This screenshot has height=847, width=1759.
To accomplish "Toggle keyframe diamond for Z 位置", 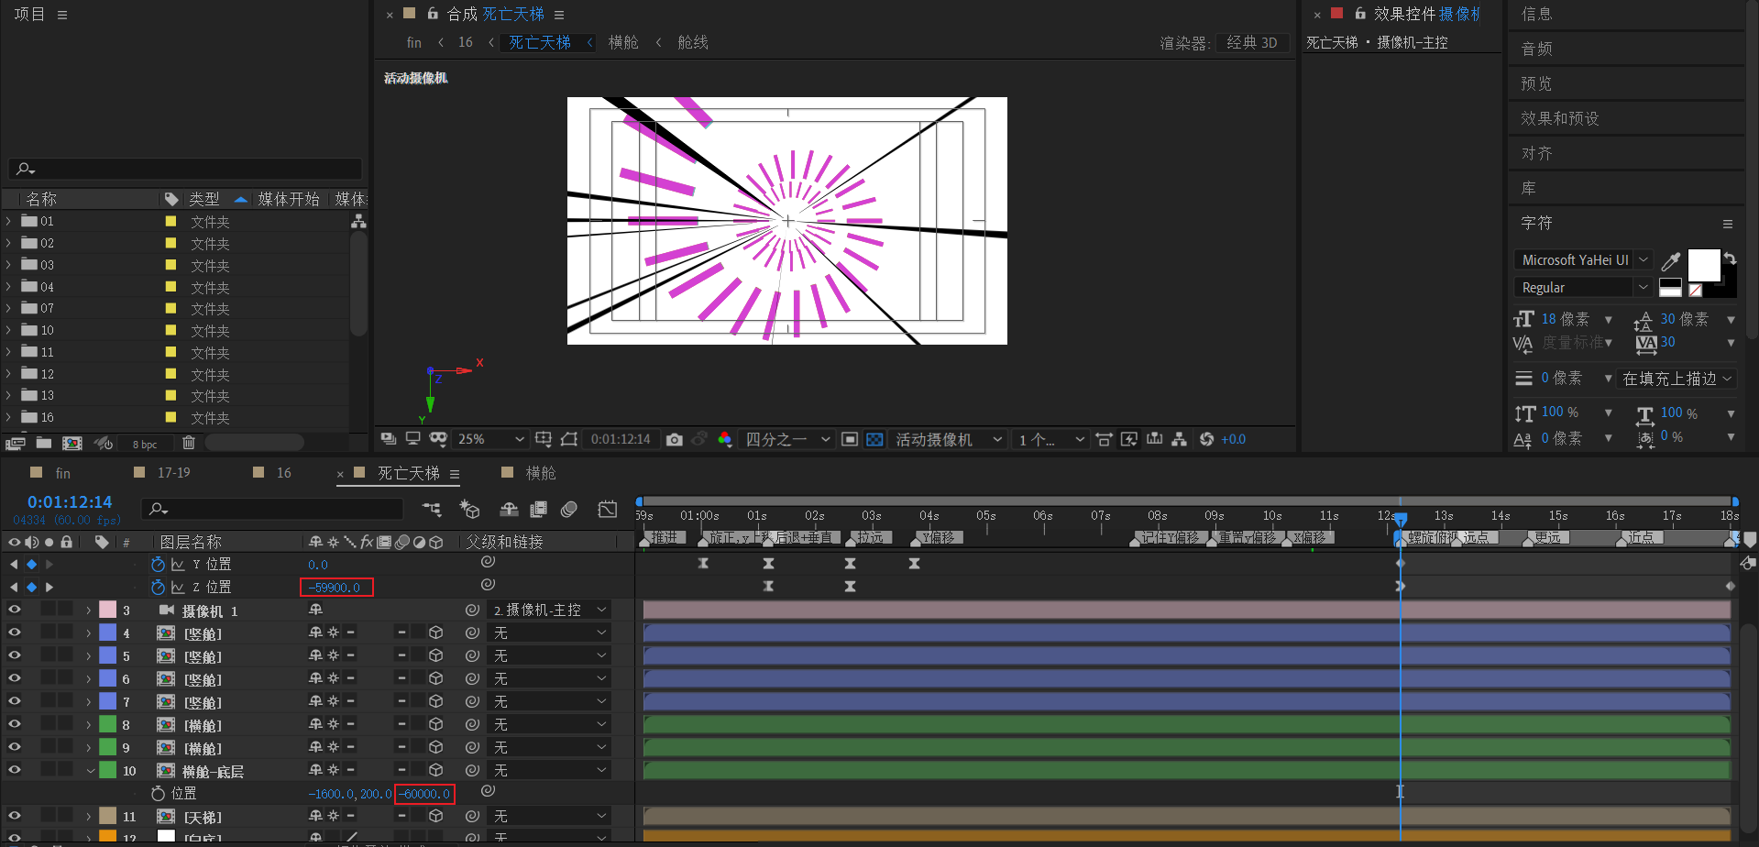I will (31, 588).
